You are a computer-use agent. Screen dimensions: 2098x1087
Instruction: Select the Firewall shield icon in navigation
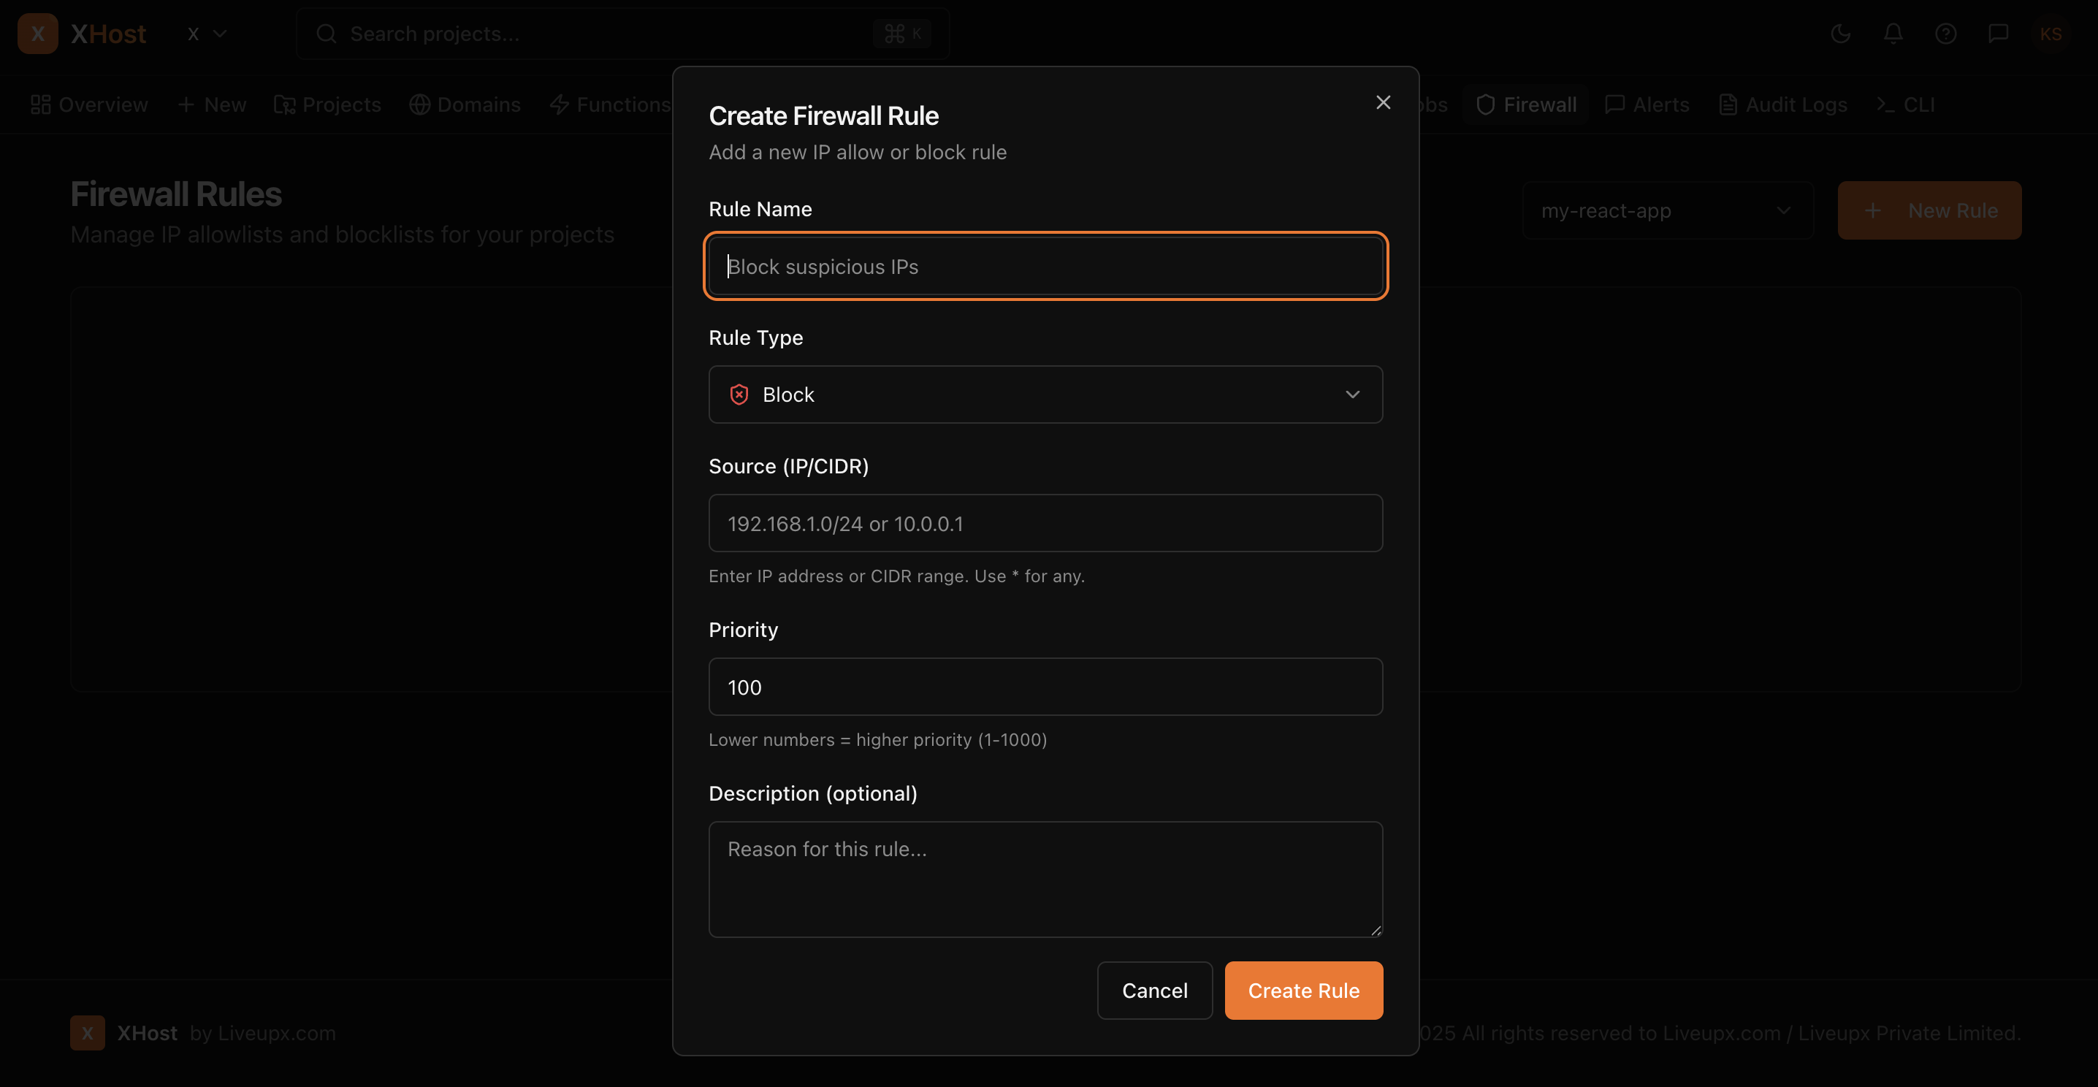(1486, 104)
